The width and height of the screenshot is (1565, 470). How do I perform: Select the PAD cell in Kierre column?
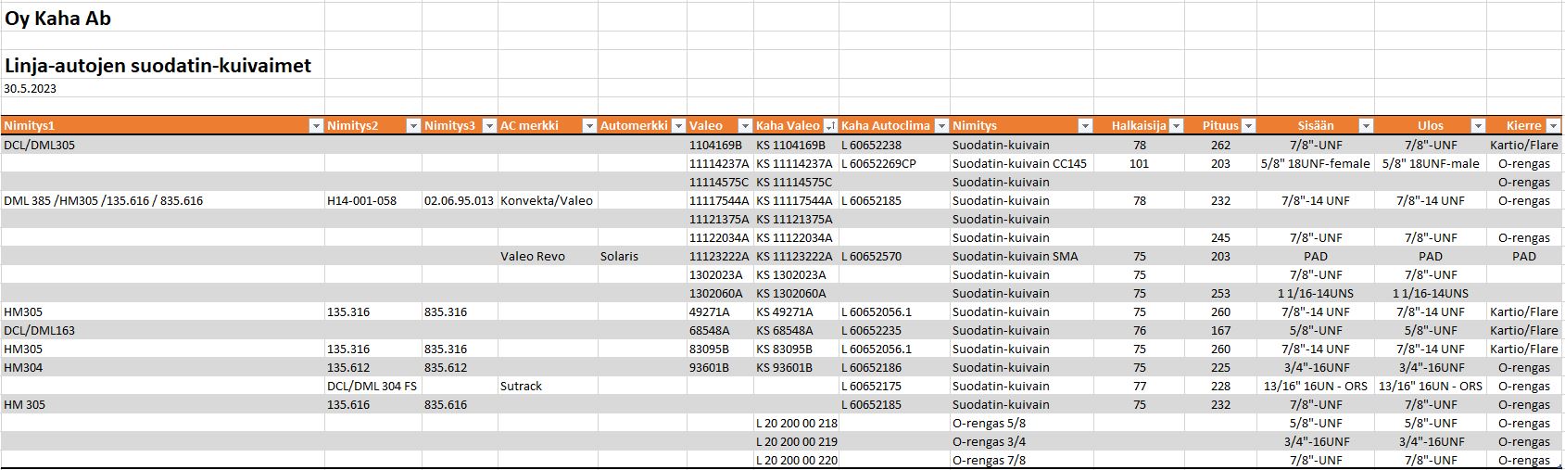pos(1524,257)
